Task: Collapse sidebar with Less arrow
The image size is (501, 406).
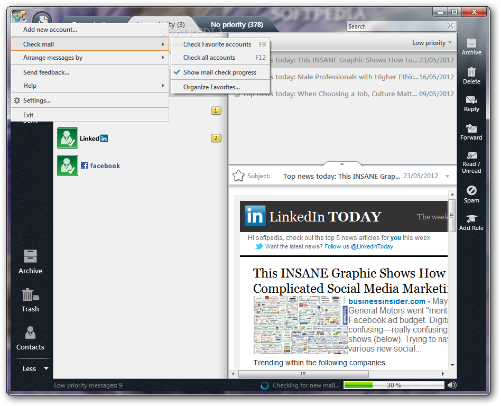Action: 46,368
